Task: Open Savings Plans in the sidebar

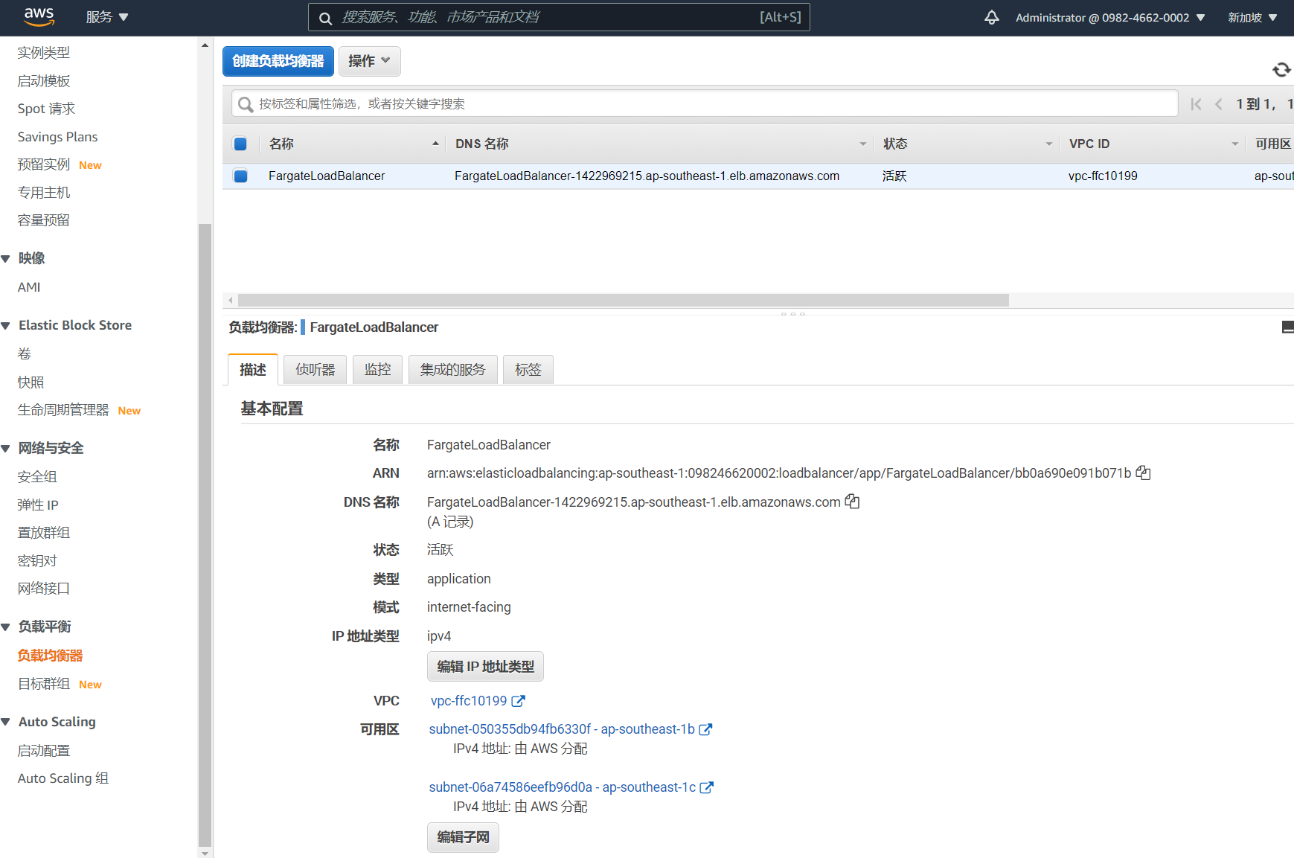Action: tap(58, 137)
